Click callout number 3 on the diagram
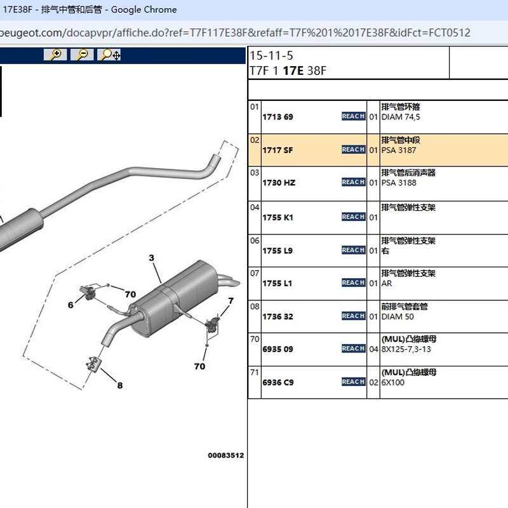 coord(151,258)
